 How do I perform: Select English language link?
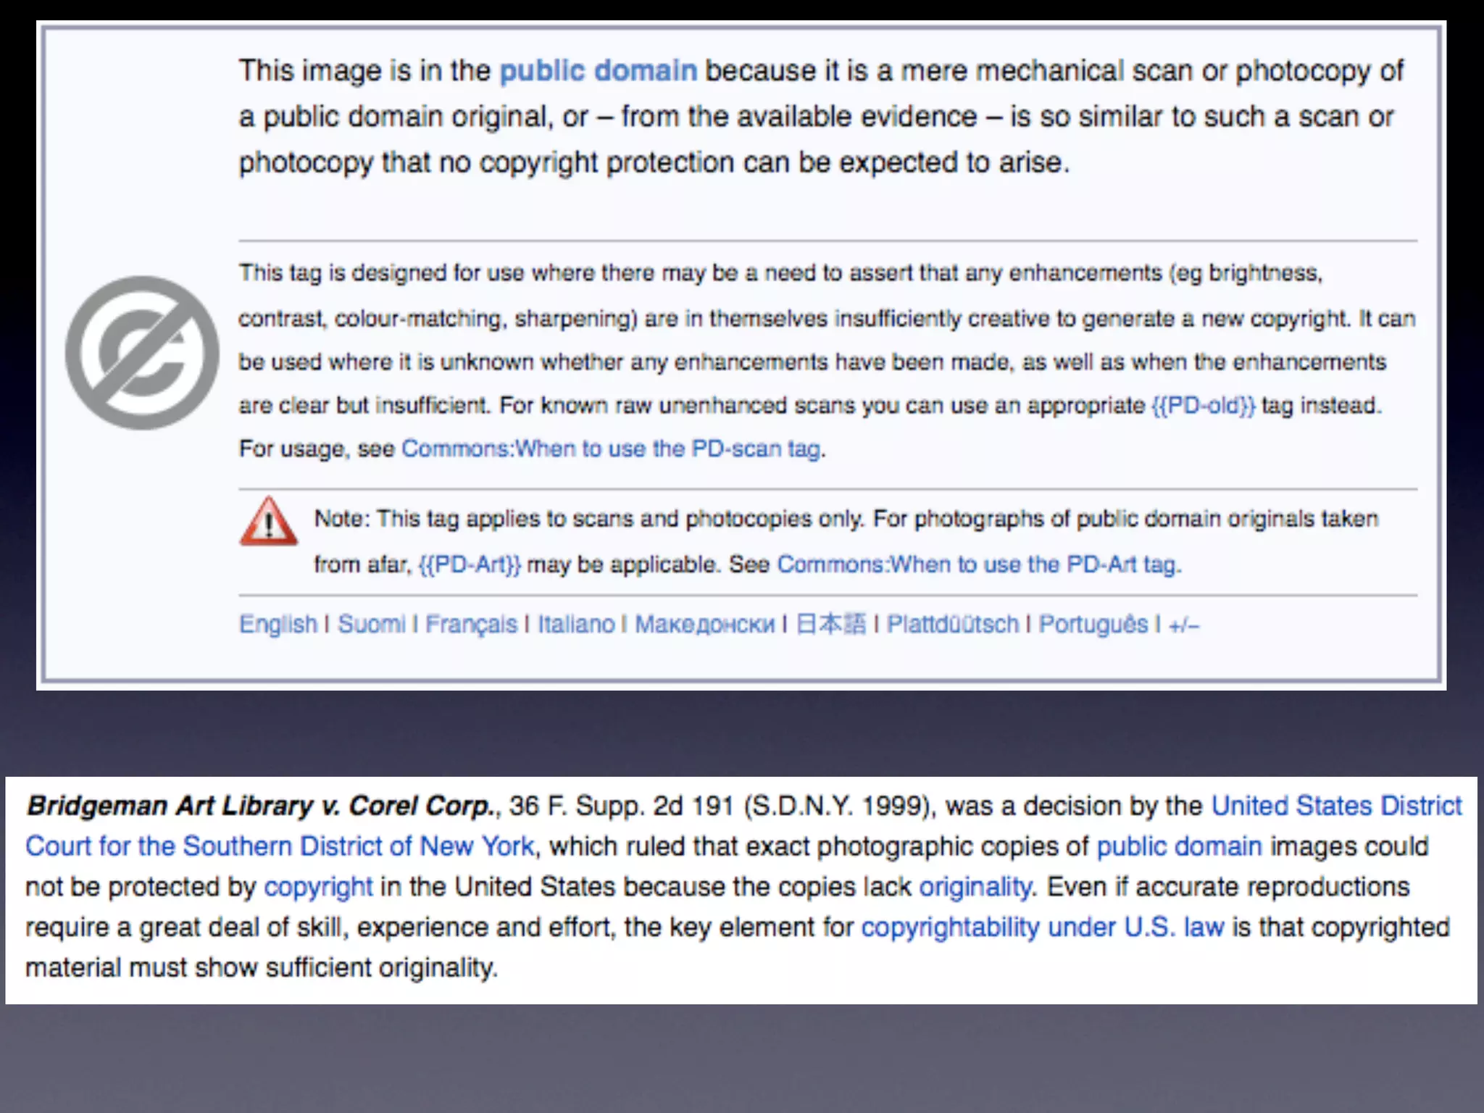tap(278, 624)
